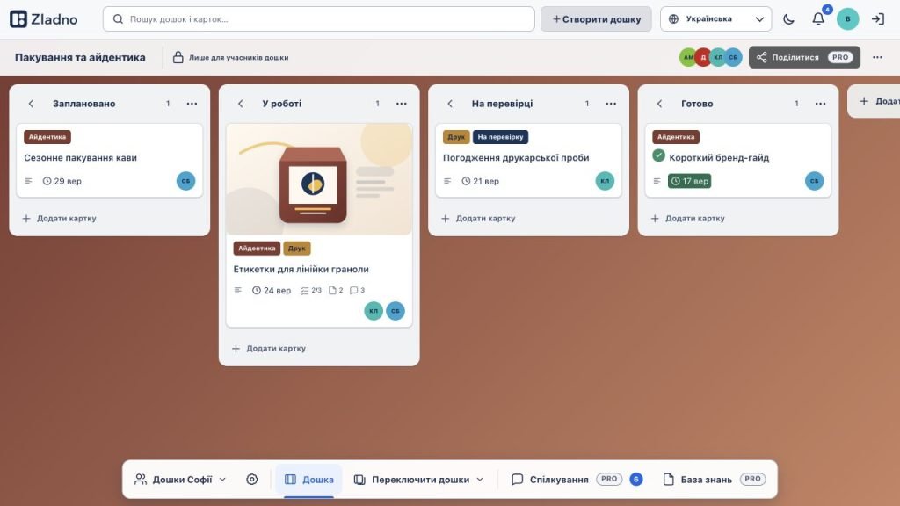Click the red Д member avatar in header
900x506 pixels.
(x=703, y=57)
